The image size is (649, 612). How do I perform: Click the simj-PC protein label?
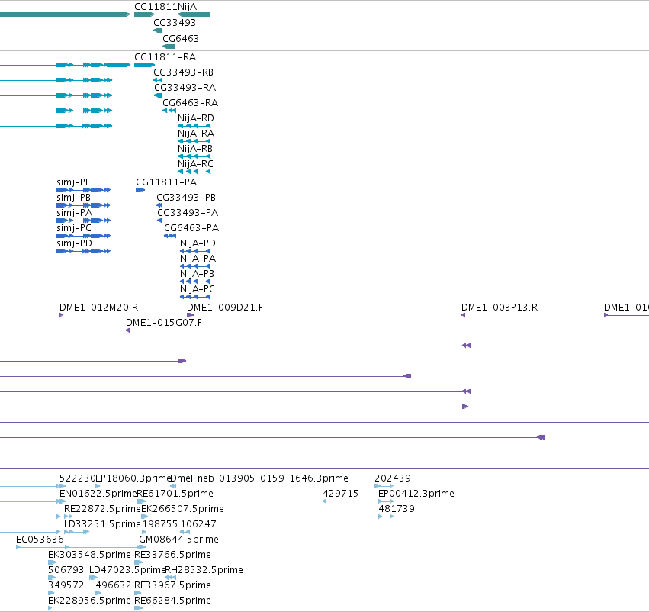pyautogui.click(x=74, y=228)
